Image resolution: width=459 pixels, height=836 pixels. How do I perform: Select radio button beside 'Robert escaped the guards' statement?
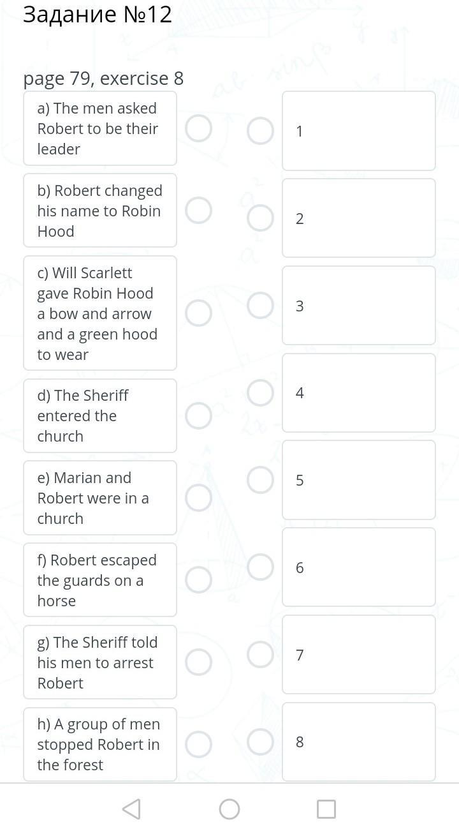pyautogui.click(x=198, y=580)
